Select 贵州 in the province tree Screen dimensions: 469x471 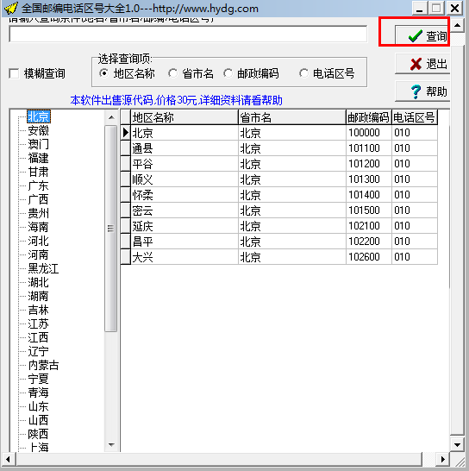[x=38, y=213]
